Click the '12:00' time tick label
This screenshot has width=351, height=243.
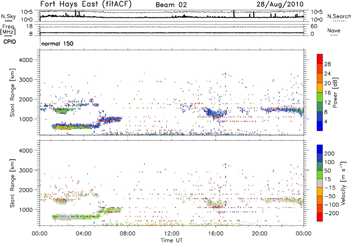[x=172, y=234]
